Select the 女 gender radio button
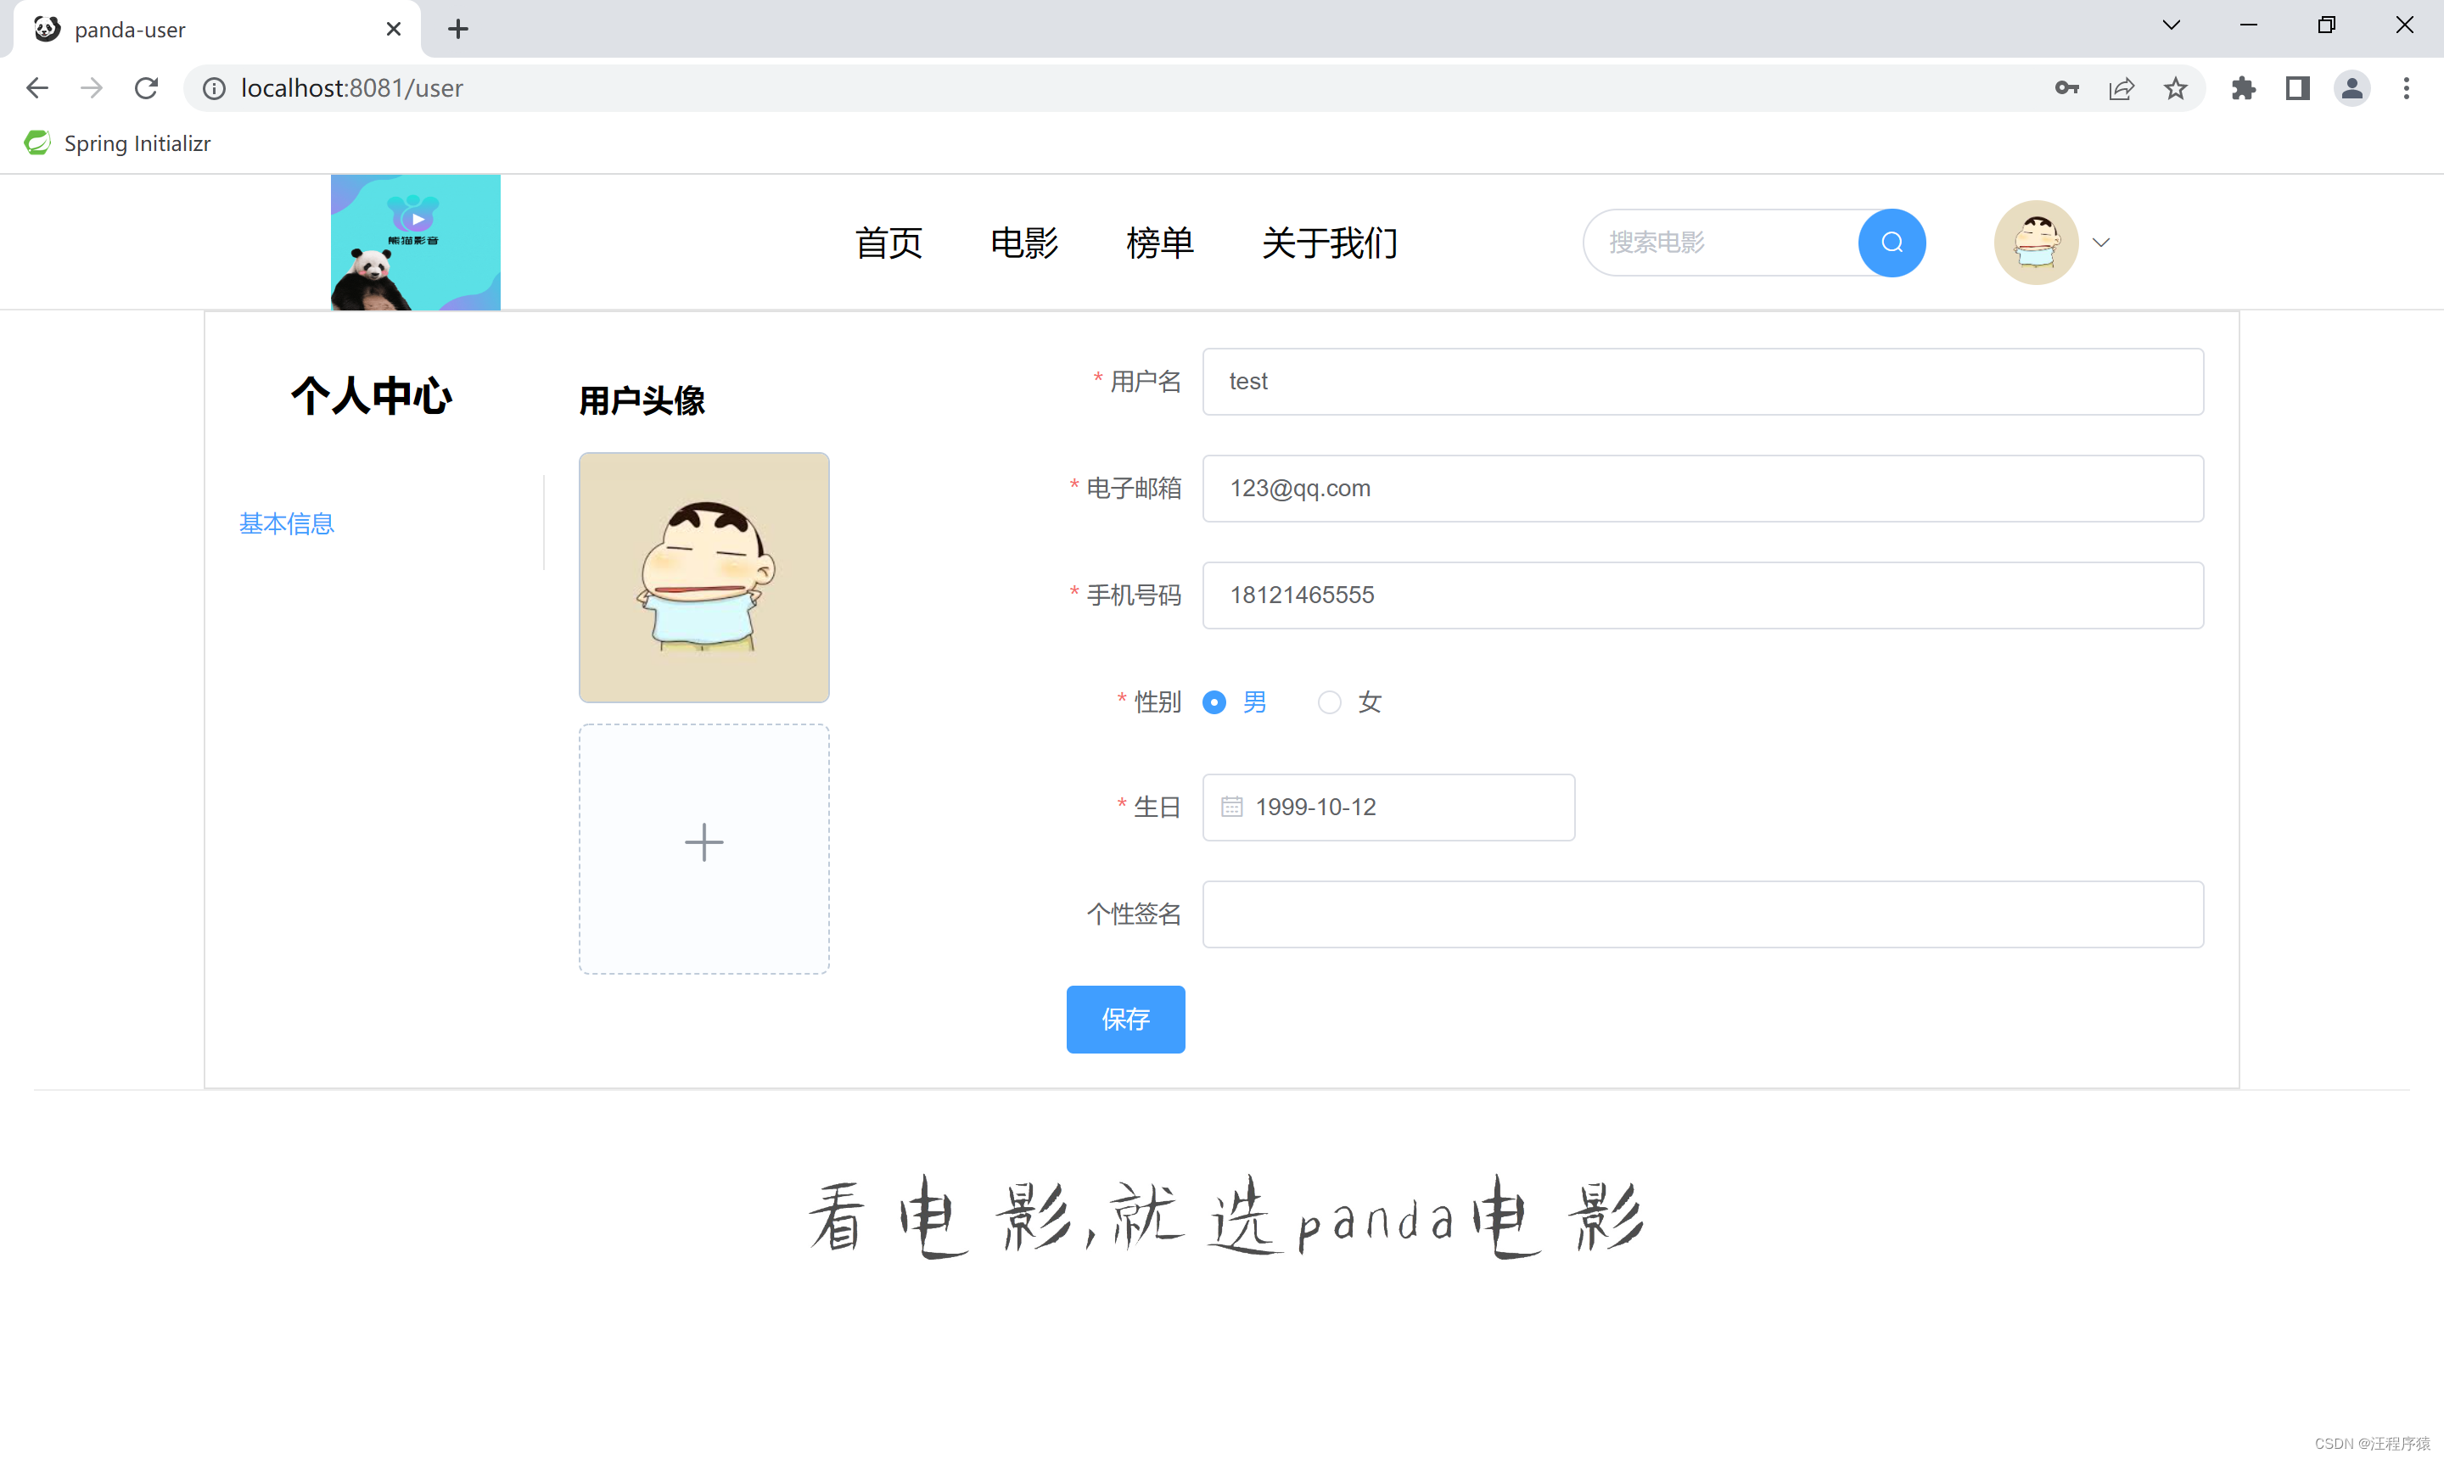The image size is (2444, 1459). pos(1329,702)
